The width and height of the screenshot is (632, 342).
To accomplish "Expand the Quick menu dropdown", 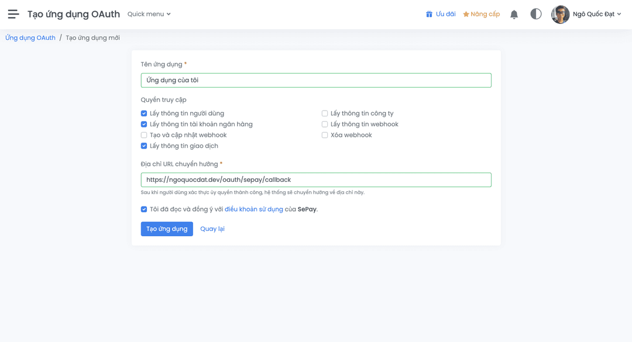I will 149,14.
